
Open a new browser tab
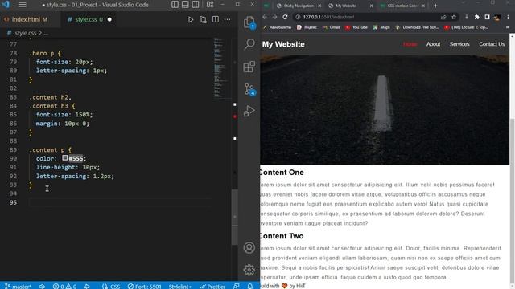[x=435, y=6]
